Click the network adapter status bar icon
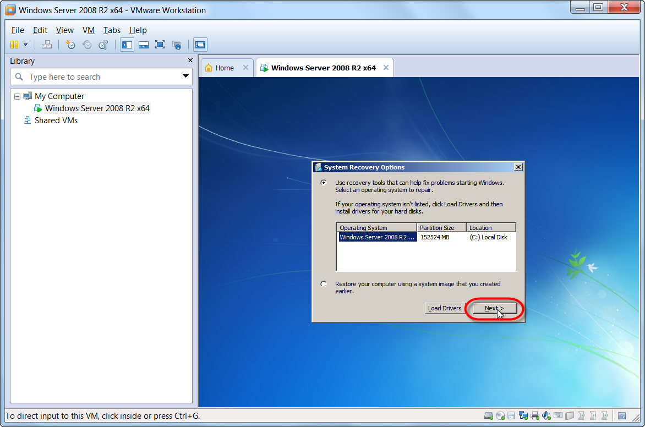 (x=523, y=415)
